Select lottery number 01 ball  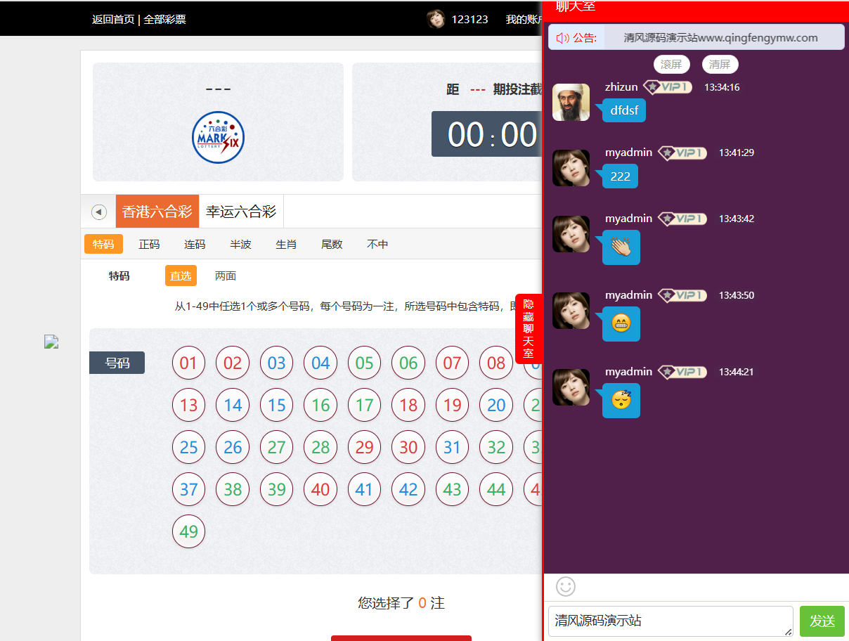(188, 363)
